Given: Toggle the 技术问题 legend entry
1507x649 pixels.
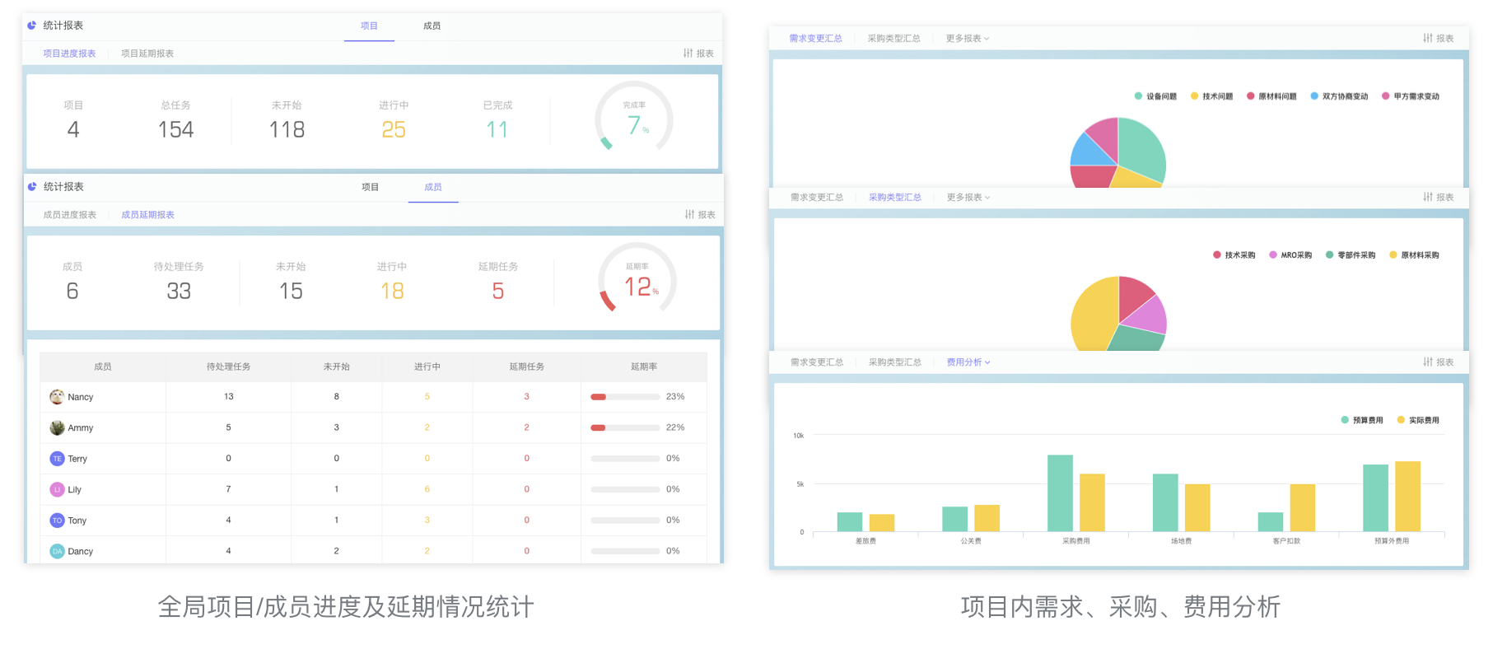Looking at the screenshot, I should tap(1211, 96).
